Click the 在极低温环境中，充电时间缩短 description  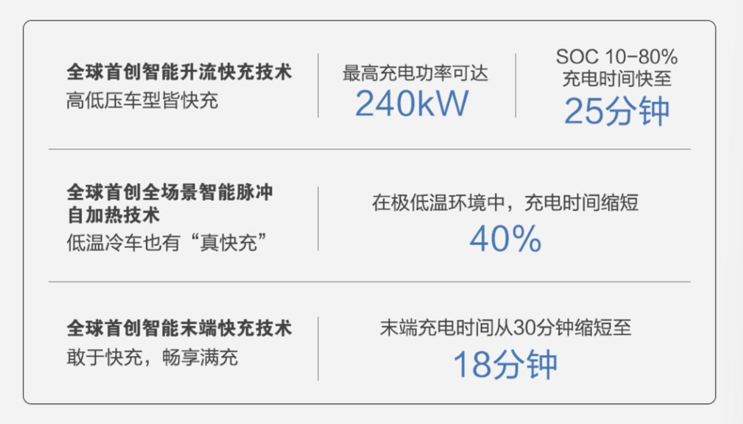click(505, 203)
